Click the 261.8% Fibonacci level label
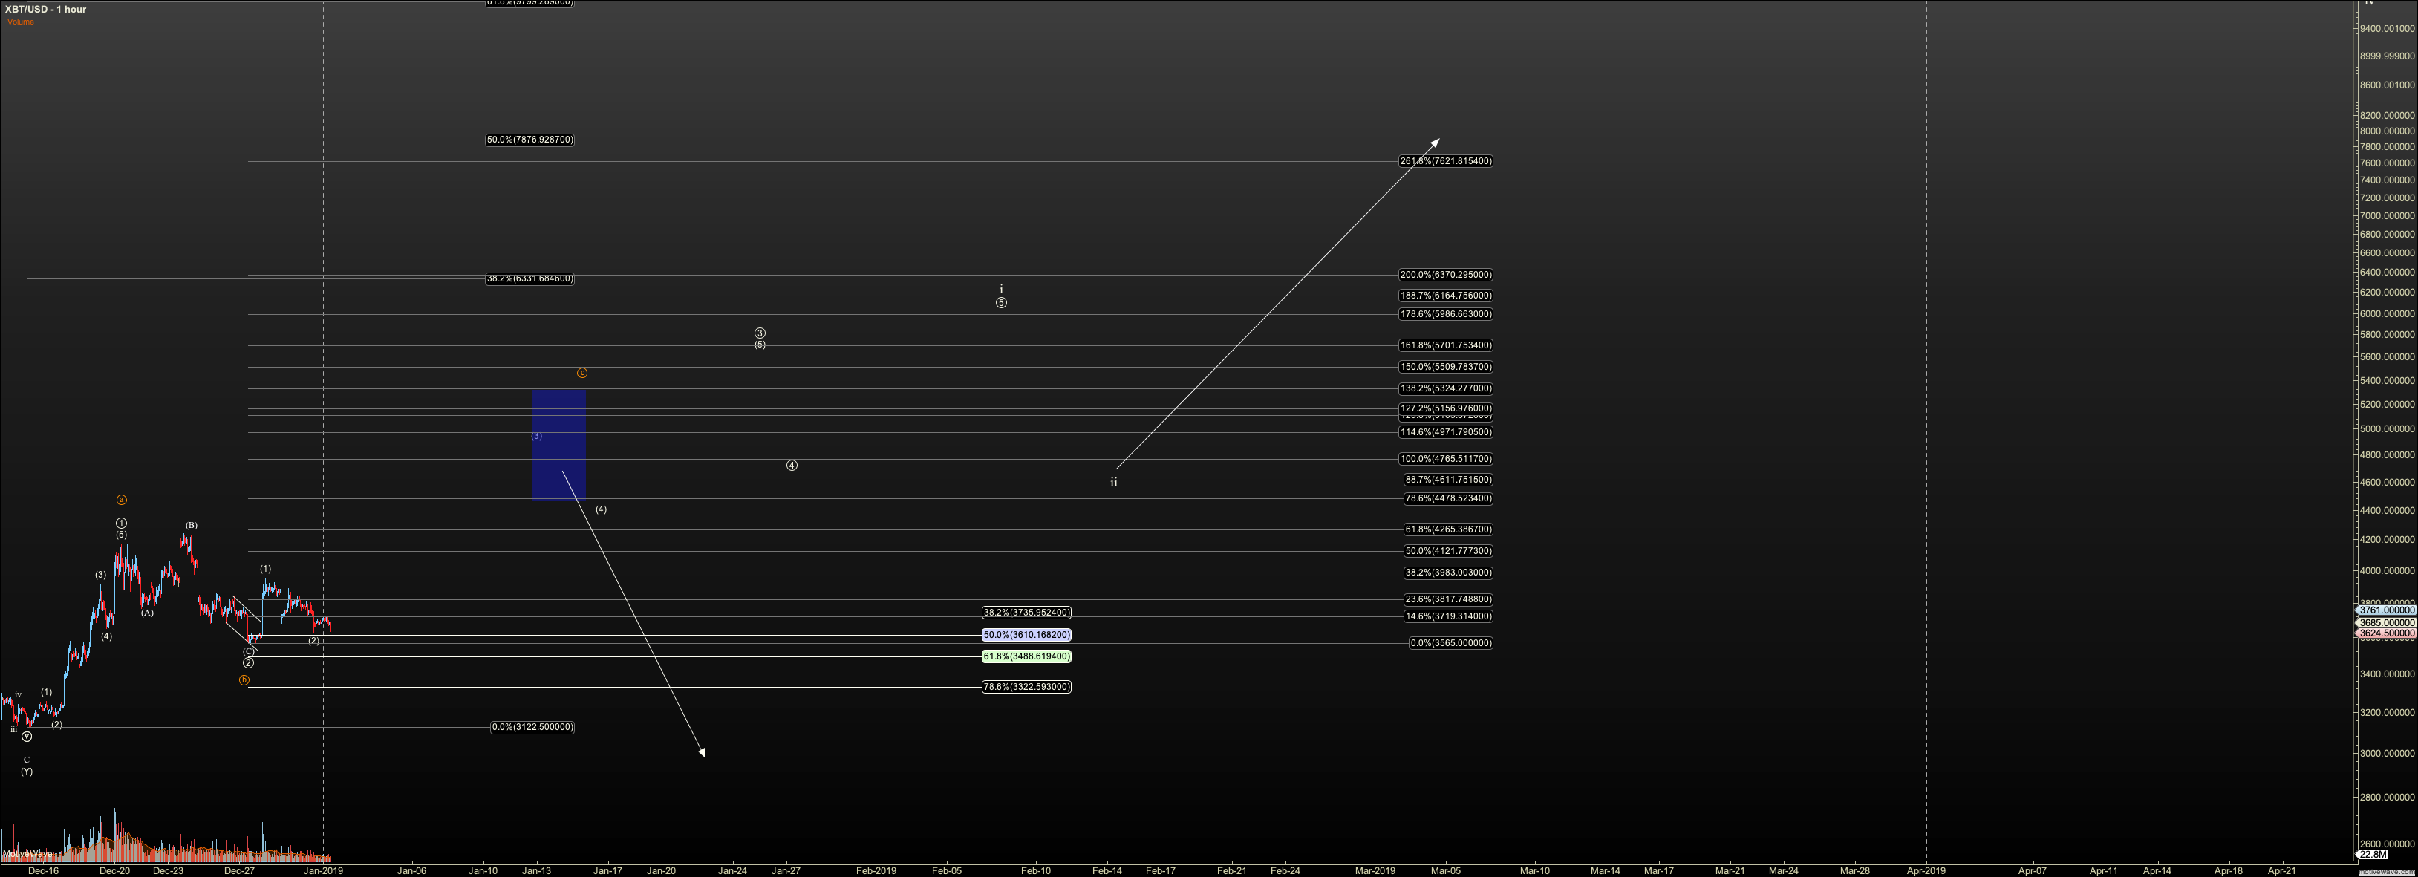The width and height of the screenshot is (2418, 877). coord(1446,161)
